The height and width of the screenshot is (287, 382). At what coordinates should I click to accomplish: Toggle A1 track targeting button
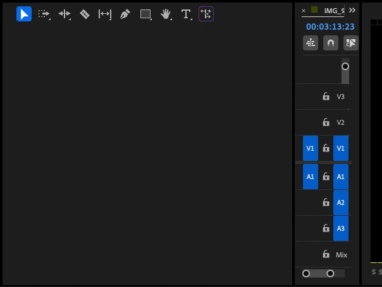[341, 177]
